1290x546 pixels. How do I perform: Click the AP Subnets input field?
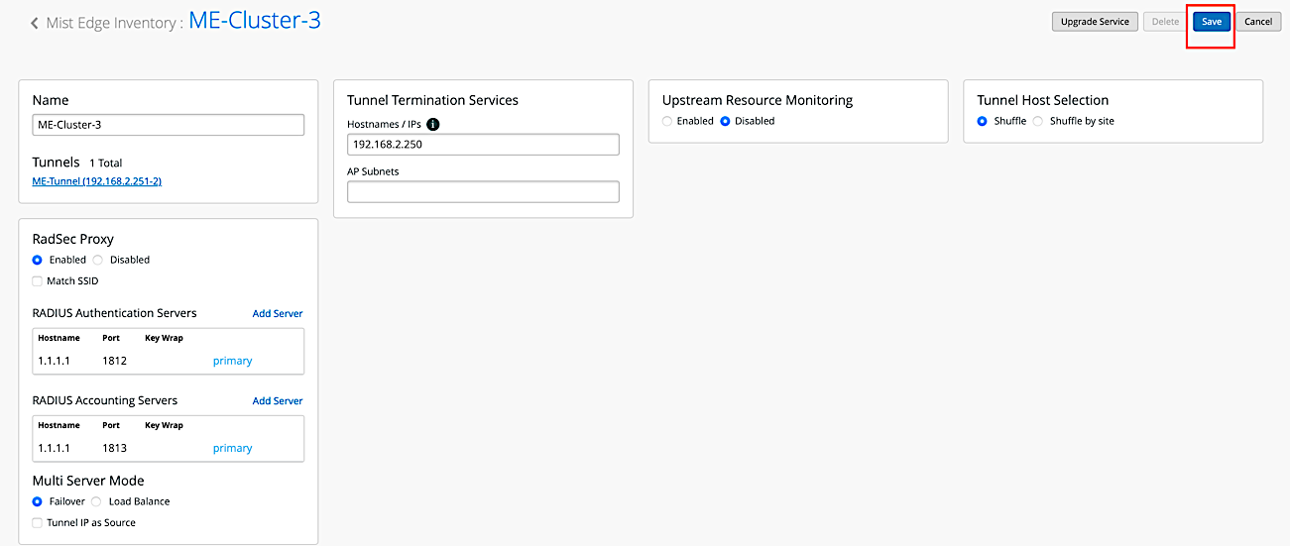(x=483, y=191)
